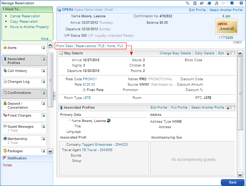Click the document export toolbar icon

click(216, 3)
